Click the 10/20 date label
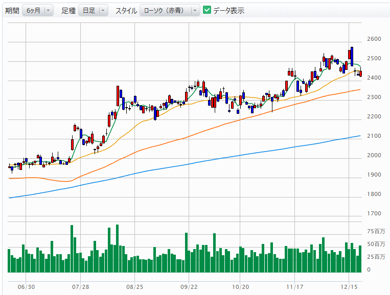Viewport: 390px width, 295px height. tap(240, 288)
